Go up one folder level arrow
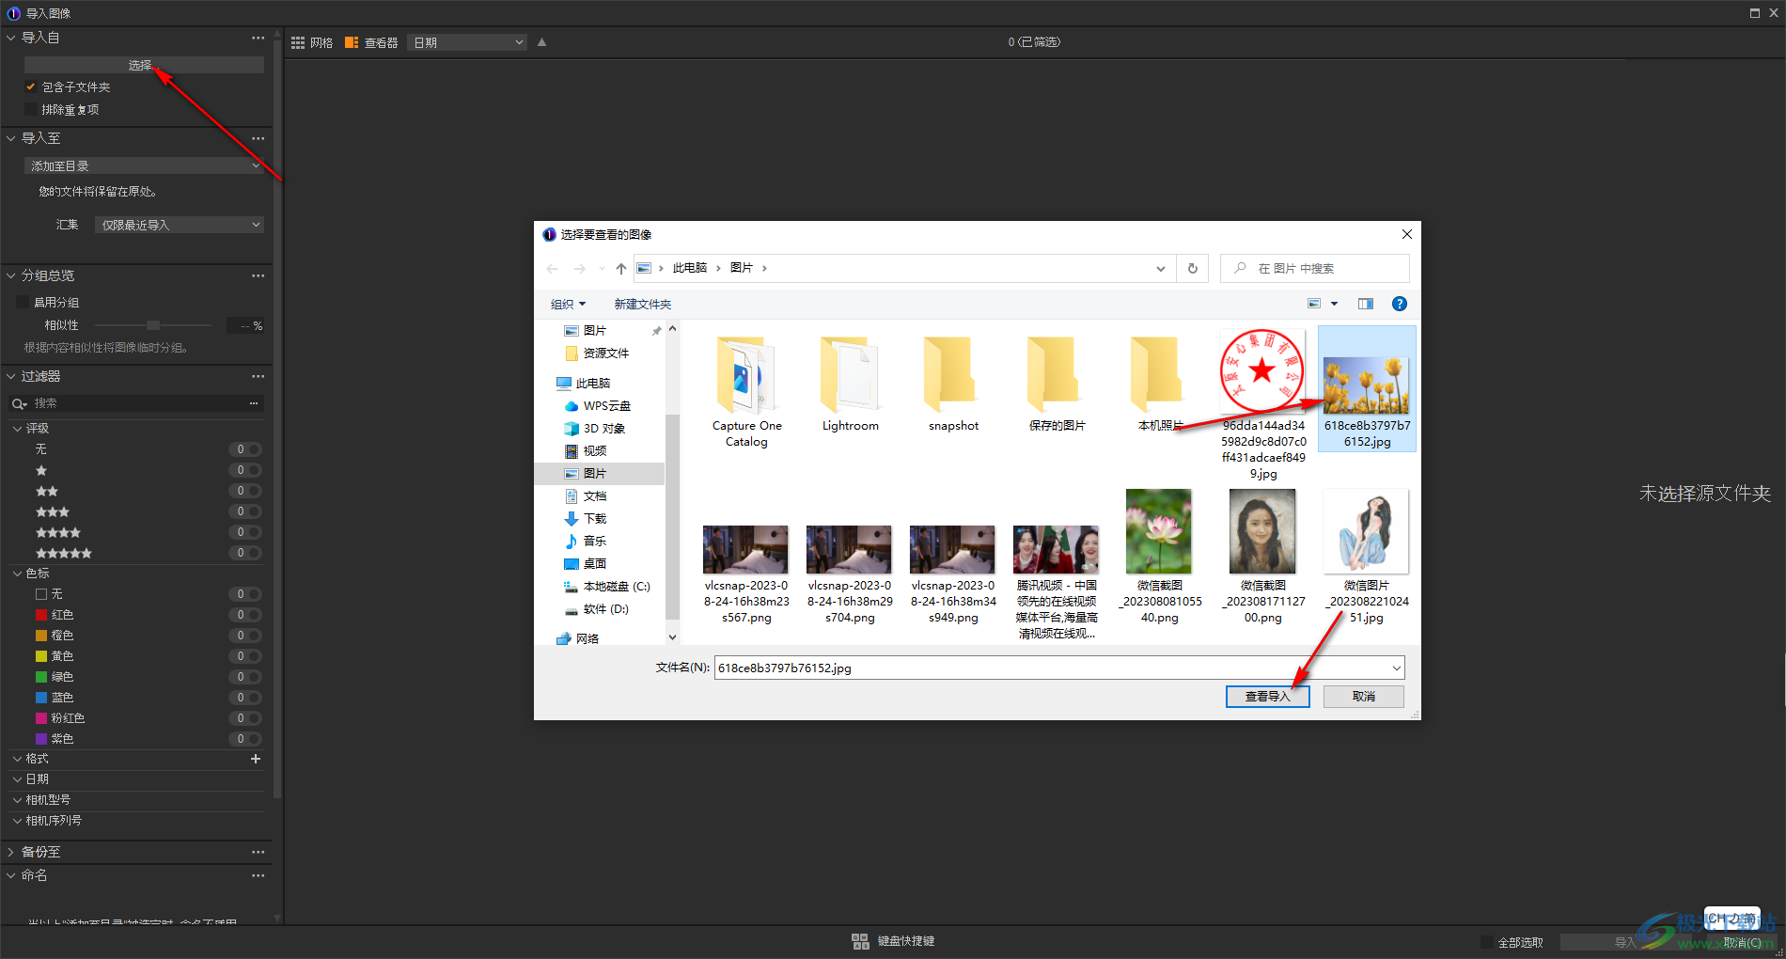This screenshot has height=959, width=1786. click(x=620, y=268)
